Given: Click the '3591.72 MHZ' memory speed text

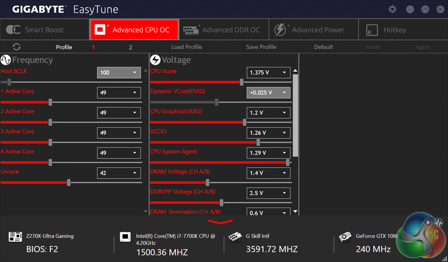Looking at the screenshot, I should (272, 249).
